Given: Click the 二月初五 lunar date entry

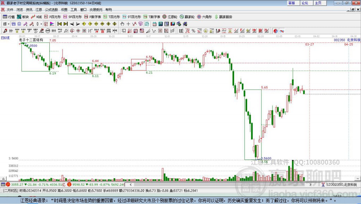Looking at the screenshot, I should (x=11, y=191).
